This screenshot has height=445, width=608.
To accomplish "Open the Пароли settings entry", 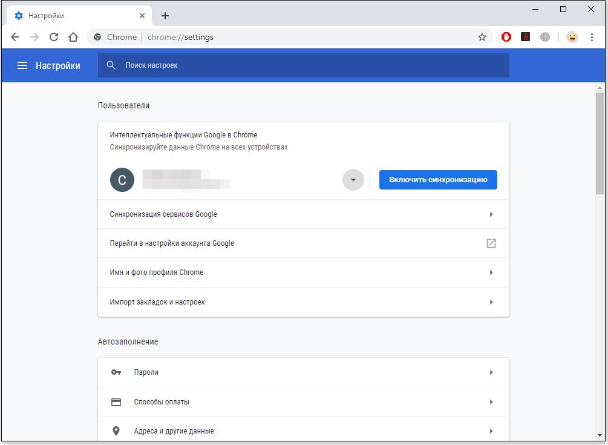I will tap(303, 372).
